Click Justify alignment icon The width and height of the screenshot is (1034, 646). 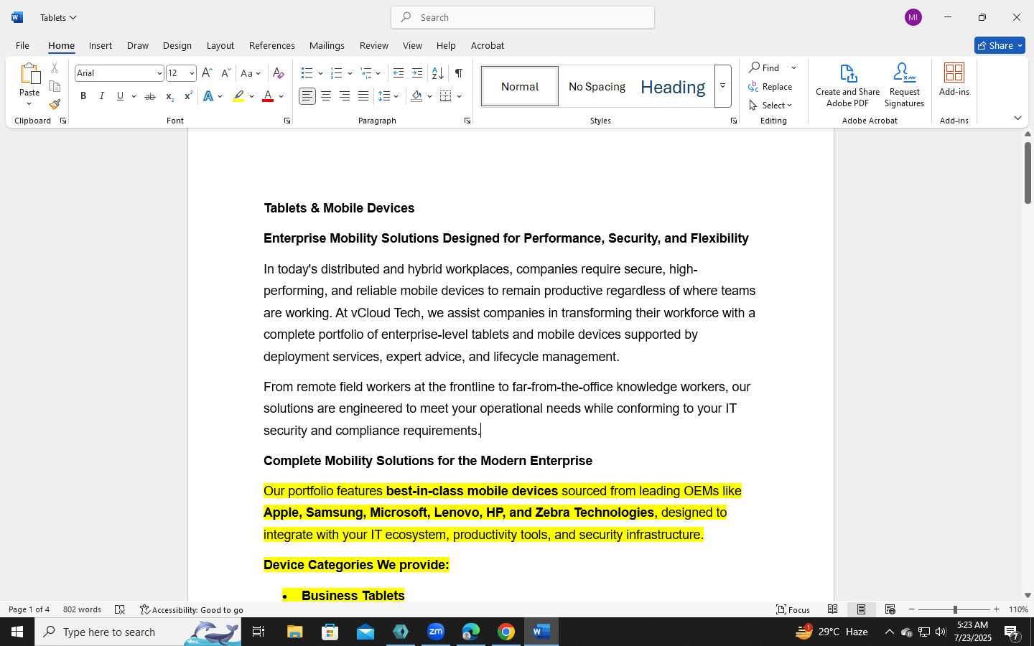point(363,96)
